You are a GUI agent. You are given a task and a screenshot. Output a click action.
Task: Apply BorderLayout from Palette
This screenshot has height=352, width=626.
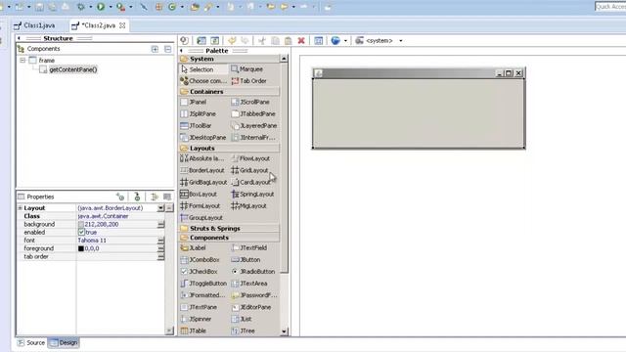tap(202, 170)
